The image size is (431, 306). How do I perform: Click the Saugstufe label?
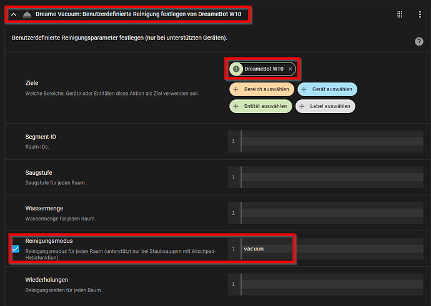39,173
